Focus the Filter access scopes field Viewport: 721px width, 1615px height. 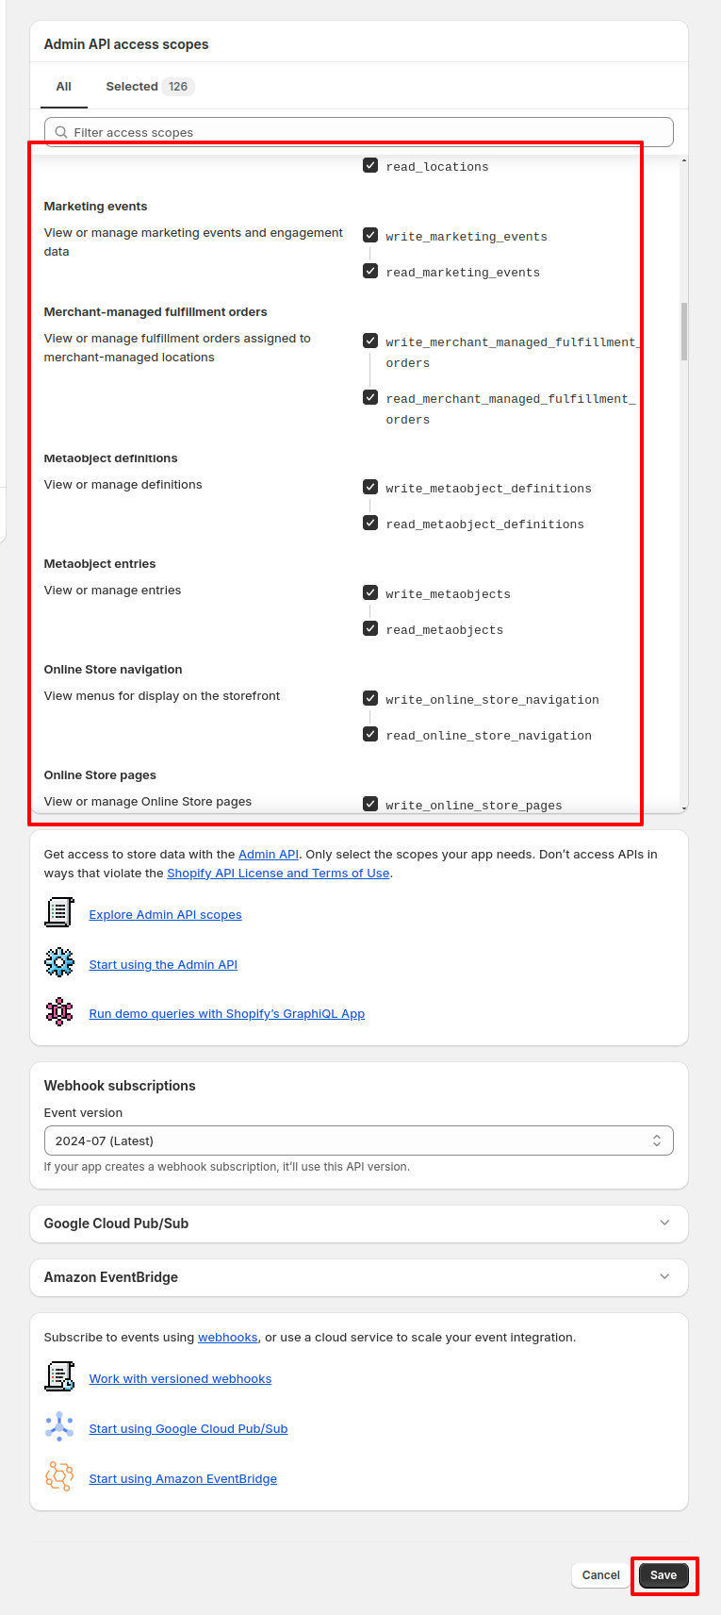pyautogui.click(x=359, y=132)
